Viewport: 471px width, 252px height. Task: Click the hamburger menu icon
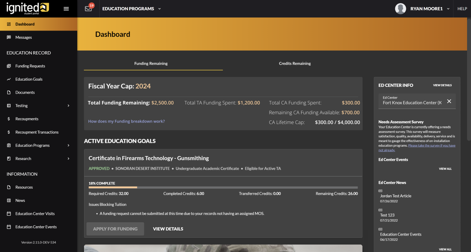[66, 9]
